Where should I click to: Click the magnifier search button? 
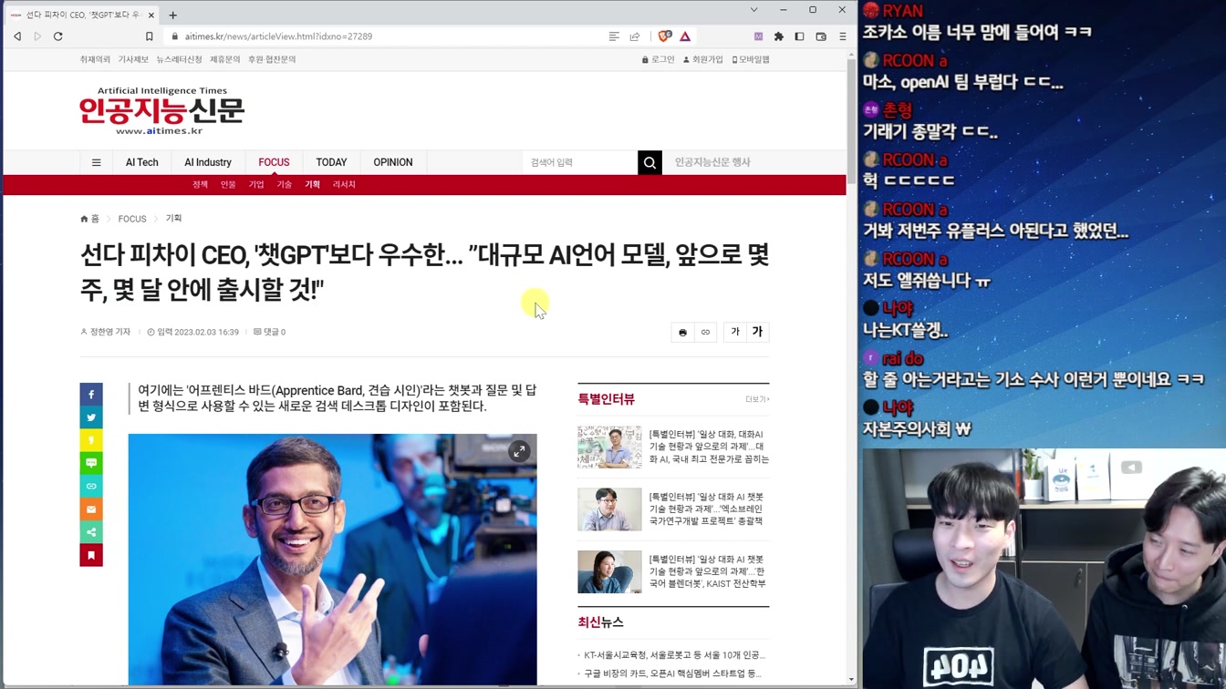(x=649, y=162)
